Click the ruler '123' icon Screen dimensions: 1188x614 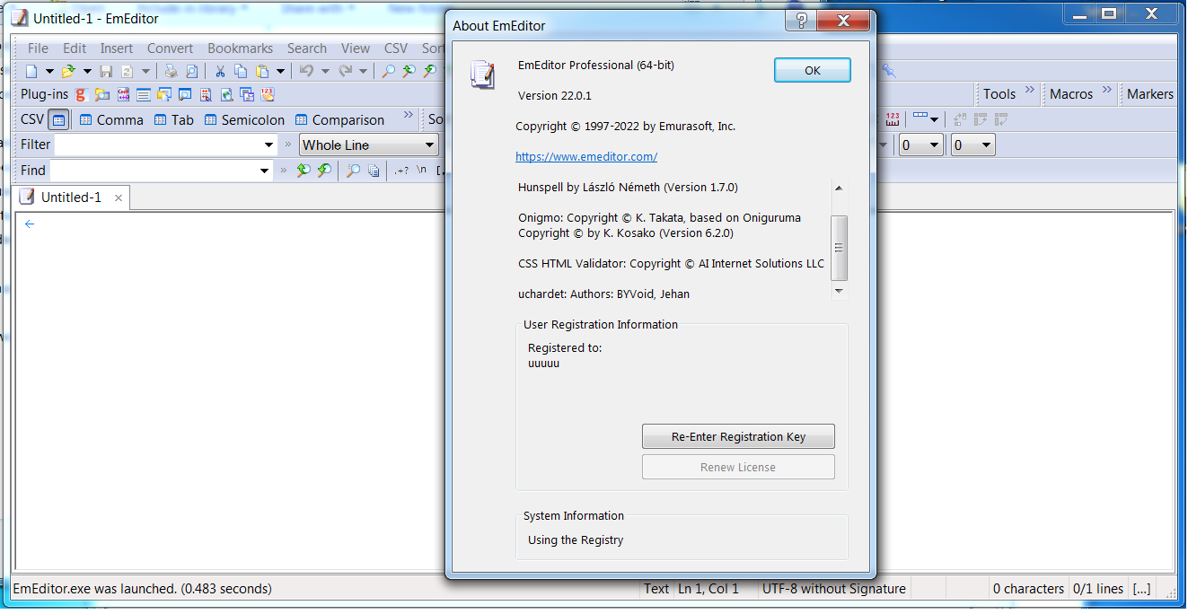pos(893,118)
